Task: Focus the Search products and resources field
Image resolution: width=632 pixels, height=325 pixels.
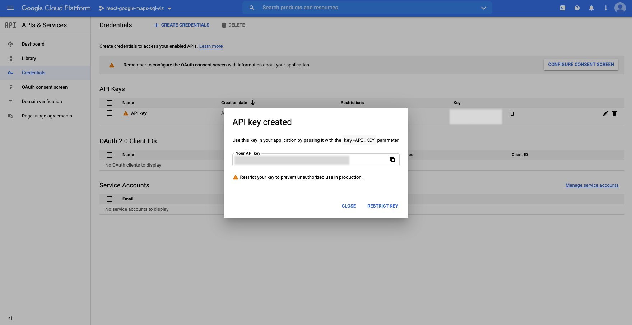Action: click(367, 8)
